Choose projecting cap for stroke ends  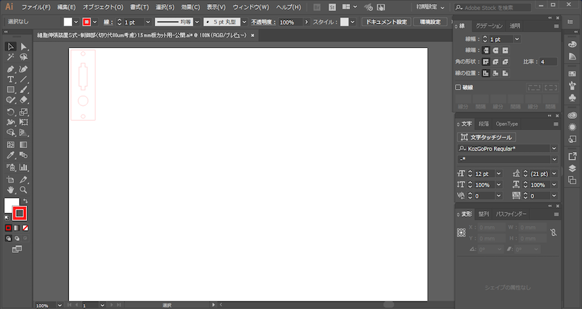click(505, 51)
